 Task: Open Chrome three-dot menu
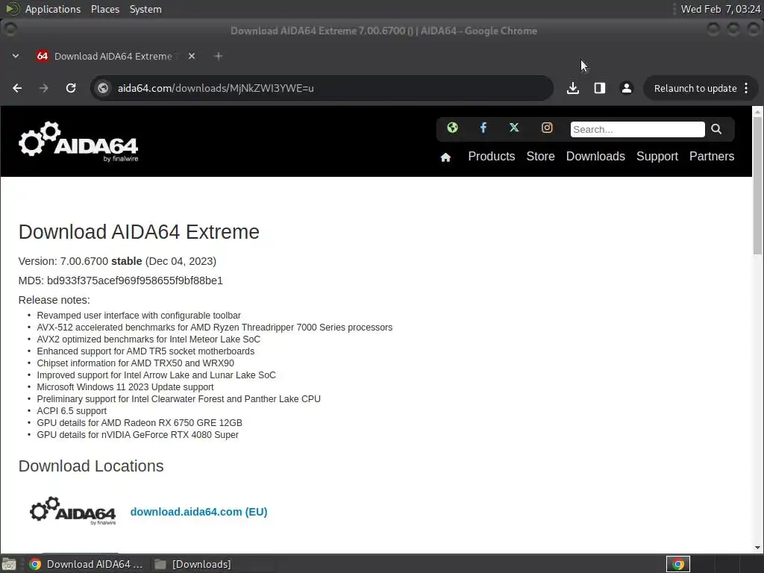click(x=746, y=88)
